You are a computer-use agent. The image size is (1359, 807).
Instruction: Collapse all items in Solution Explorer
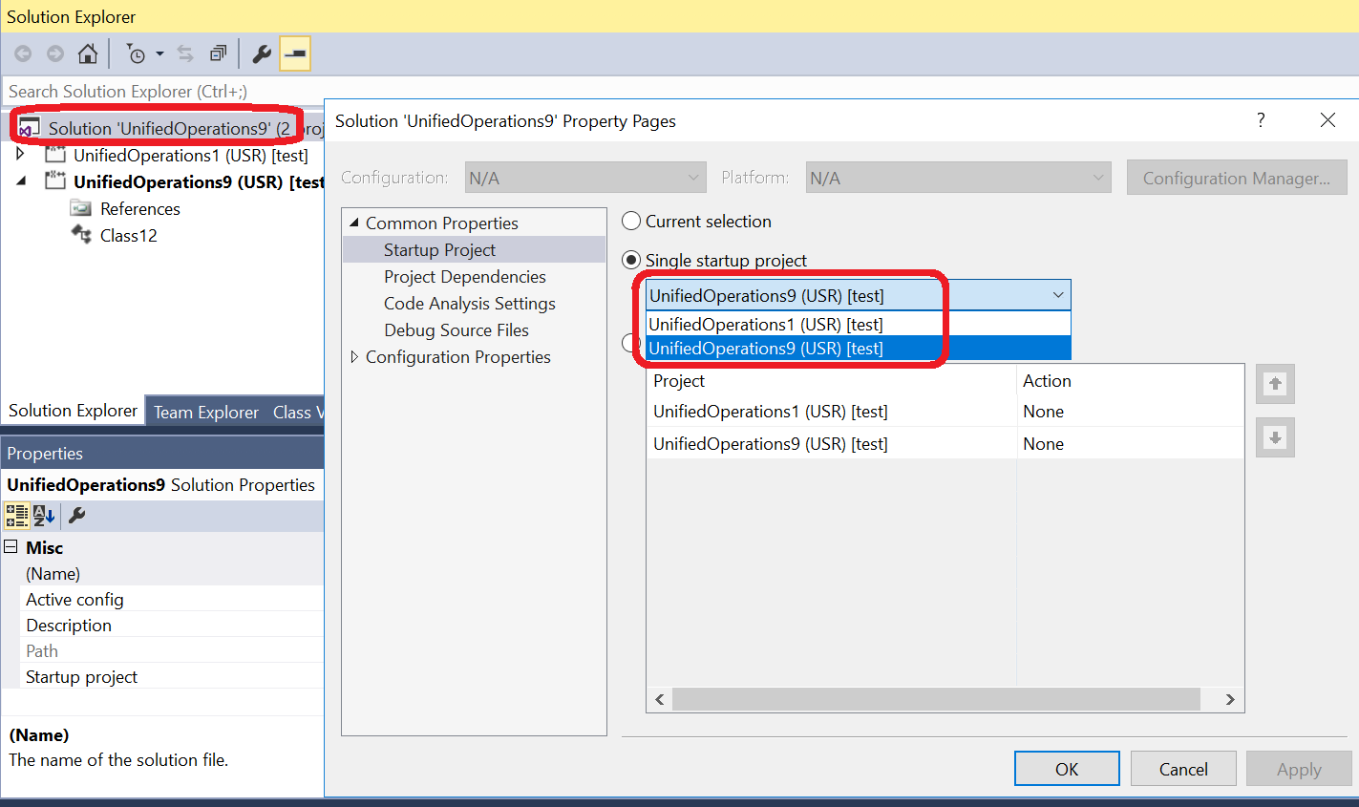[219, 54]
